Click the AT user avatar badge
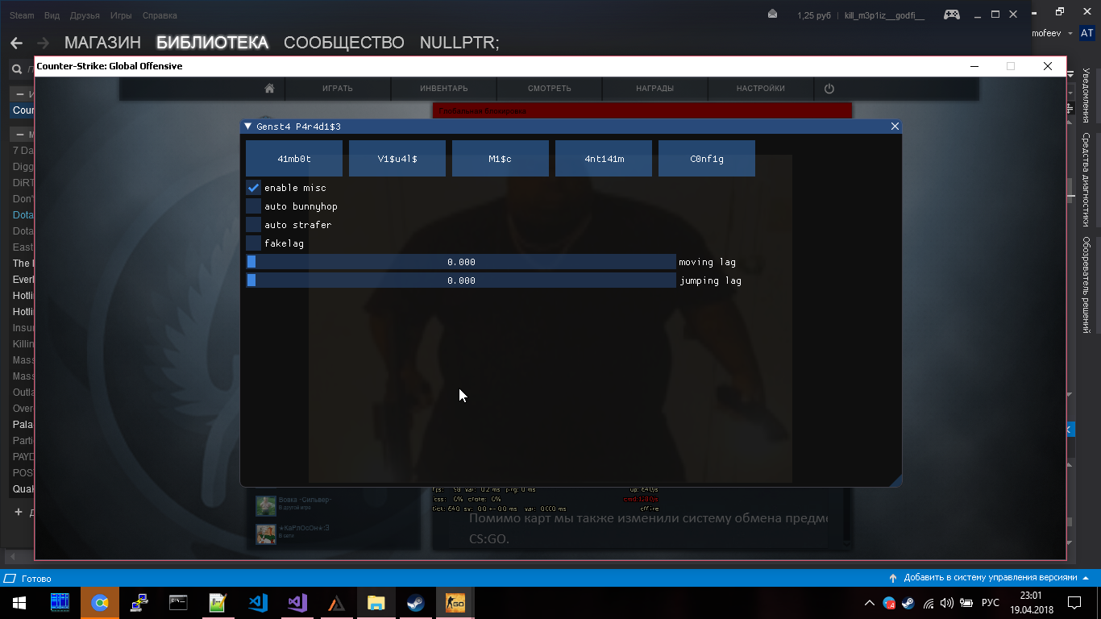Viewport: 1101px width, 619px height. pyautogui.click(x=1087, y=34)
